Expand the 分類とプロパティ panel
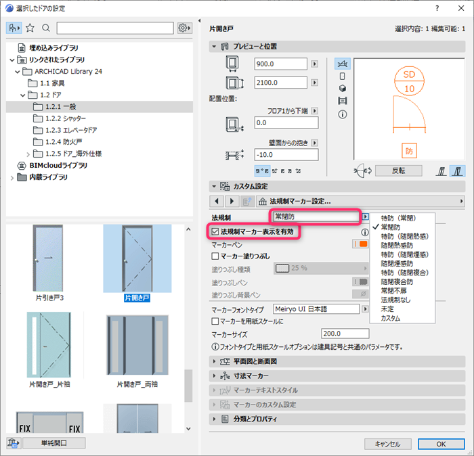Image resolution: width=474 pixels, height=456 pixels. (x=214, y=419)
